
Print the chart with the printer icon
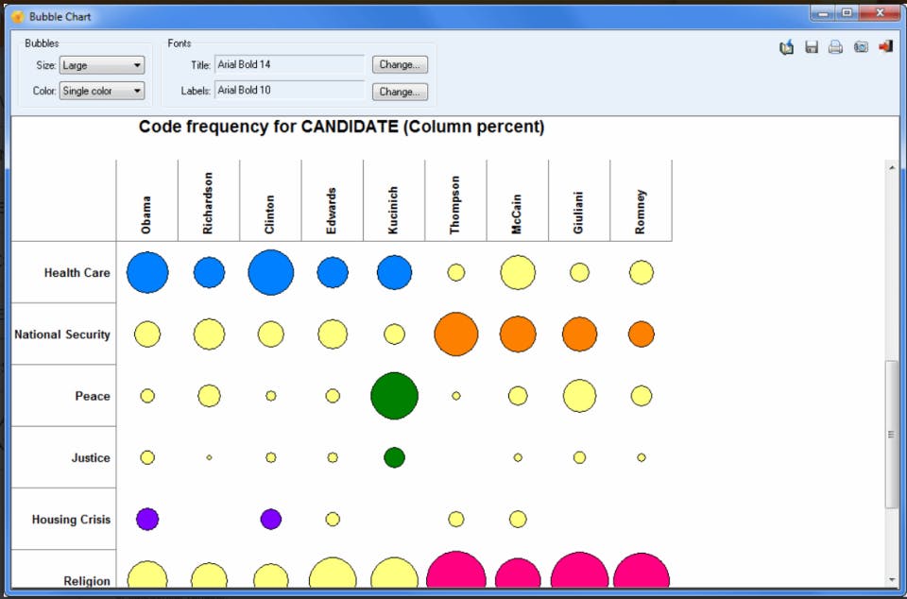835,47
